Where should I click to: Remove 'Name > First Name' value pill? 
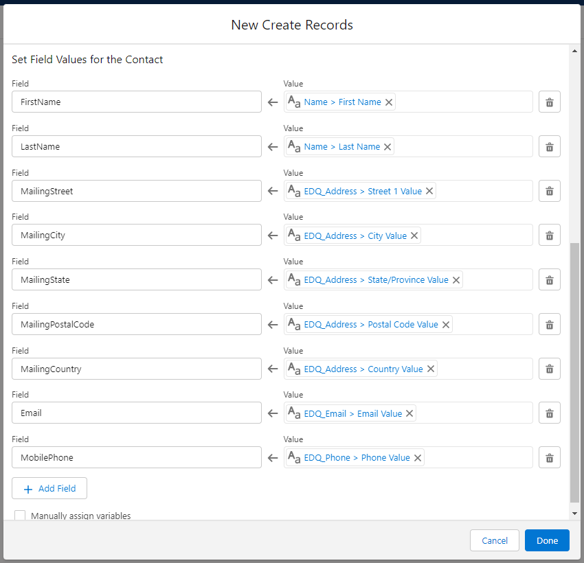[x=389, y=102]
